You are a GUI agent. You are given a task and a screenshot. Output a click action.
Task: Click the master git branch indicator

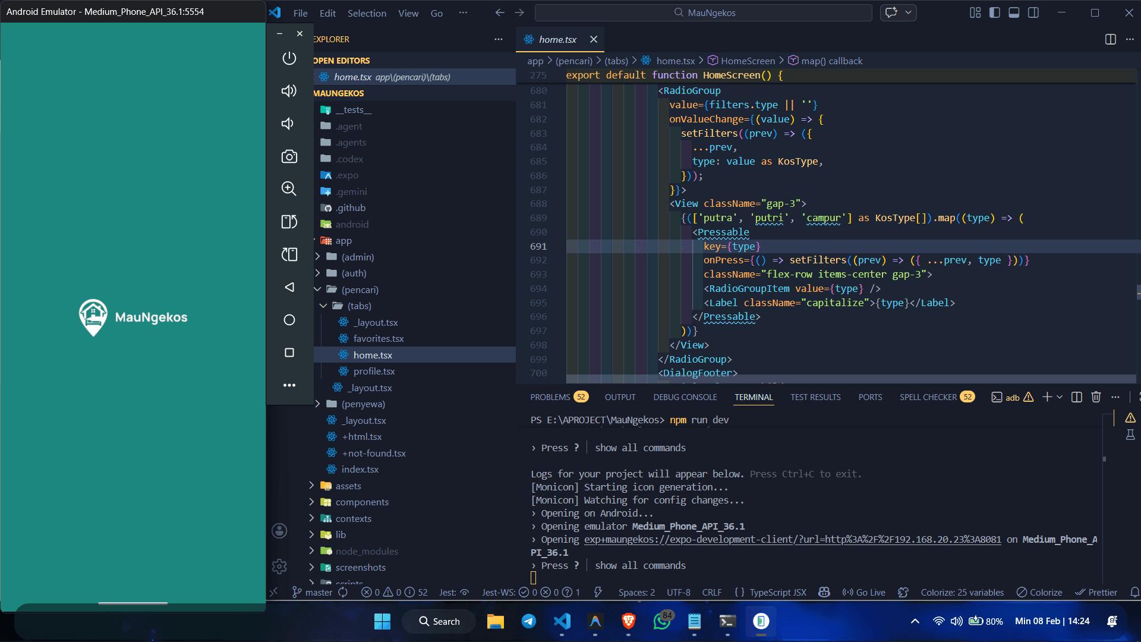(x=313, y=592)
